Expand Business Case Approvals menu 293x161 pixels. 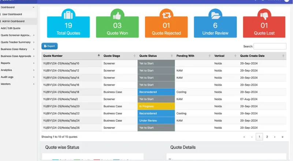[34, 56]
